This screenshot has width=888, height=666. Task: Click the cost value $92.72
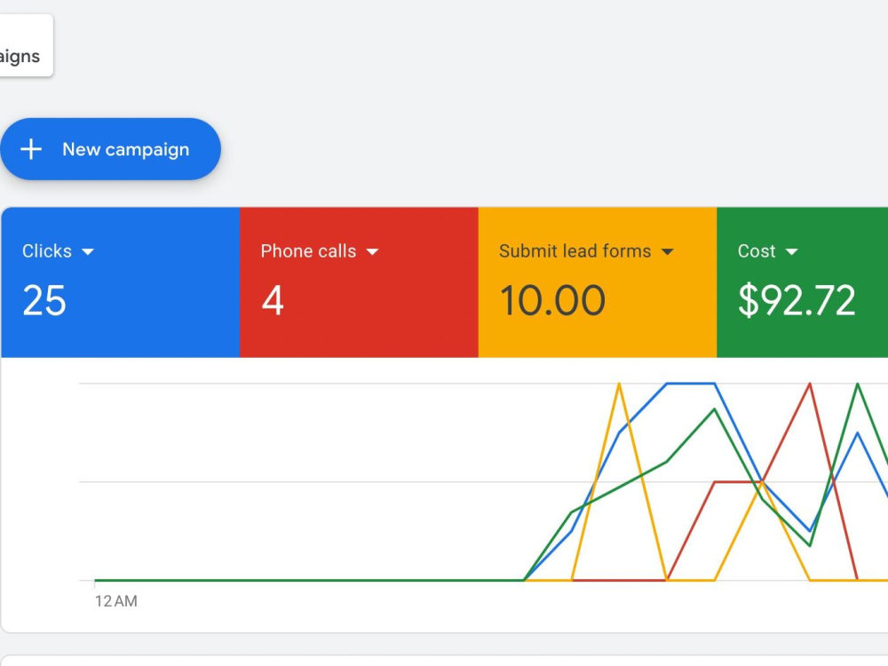click(797, 300)
